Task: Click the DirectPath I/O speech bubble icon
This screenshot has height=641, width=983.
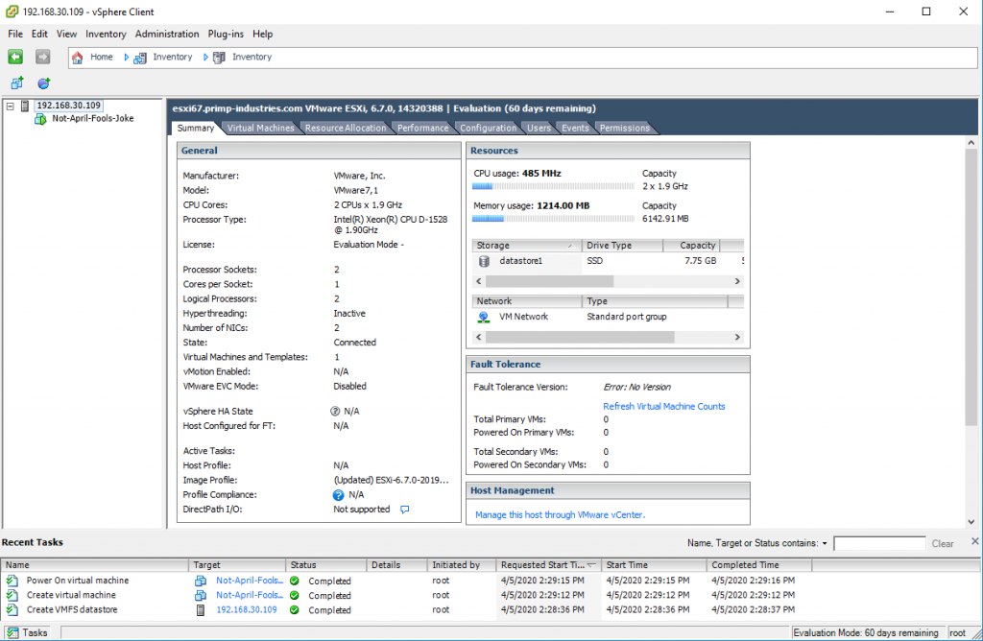Action: click(x=405, y=510)
